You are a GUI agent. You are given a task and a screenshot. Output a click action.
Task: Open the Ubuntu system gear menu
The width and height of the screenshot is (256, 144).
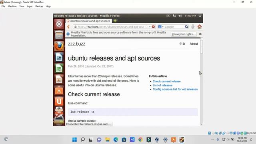pos(200,16)
